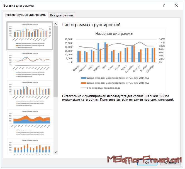Click the 'Название диаграммы' title in the preview
185x169 pixels.
(114, 34)
